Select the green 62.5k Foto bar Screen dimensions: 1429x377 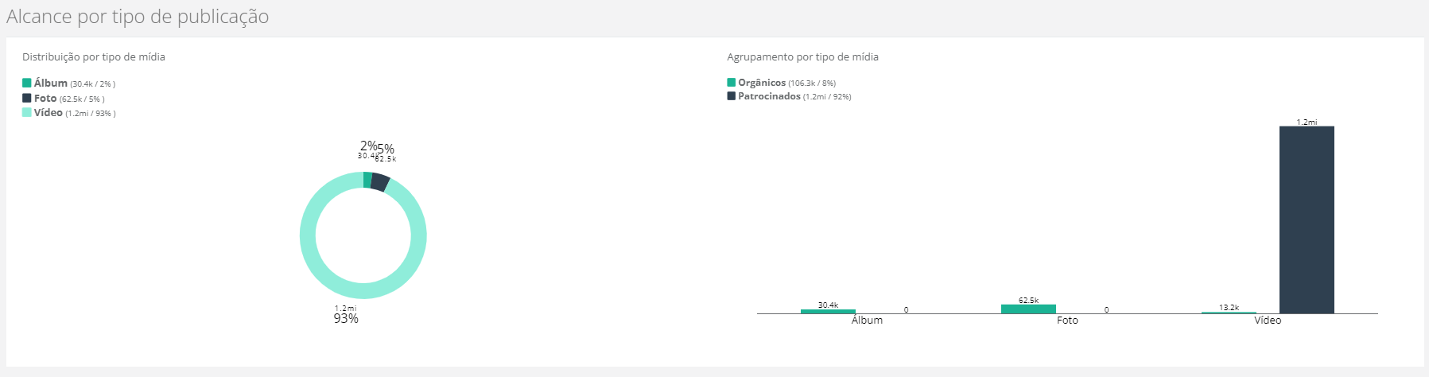1028,309
